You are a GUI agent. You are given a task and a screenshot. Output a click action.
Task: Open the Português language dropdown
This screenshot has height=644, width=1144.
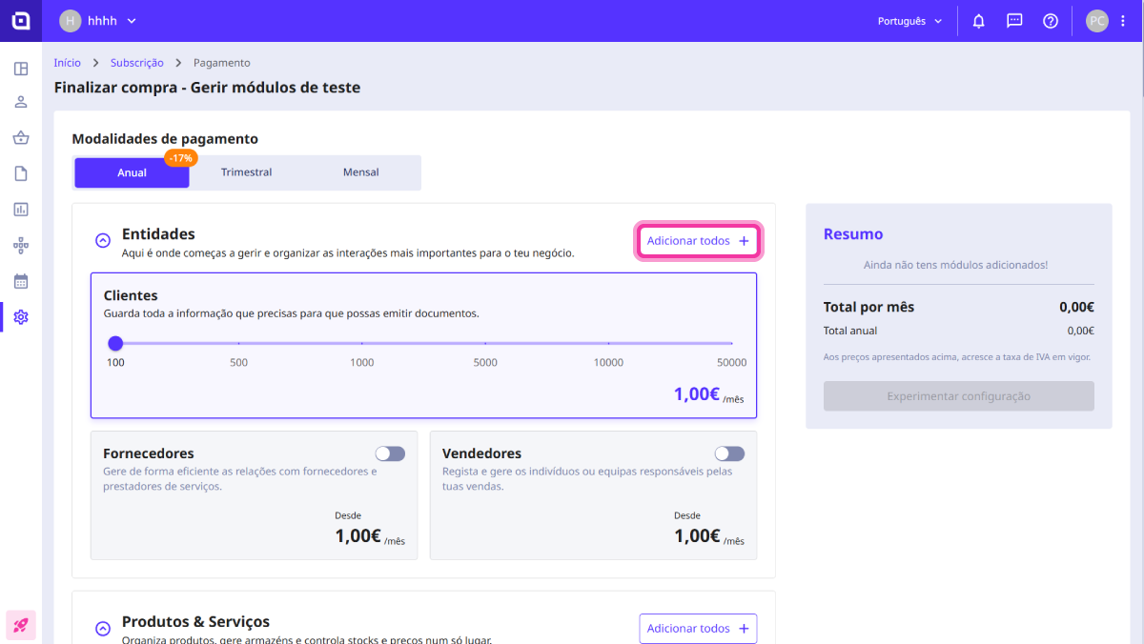pos(909,21)
